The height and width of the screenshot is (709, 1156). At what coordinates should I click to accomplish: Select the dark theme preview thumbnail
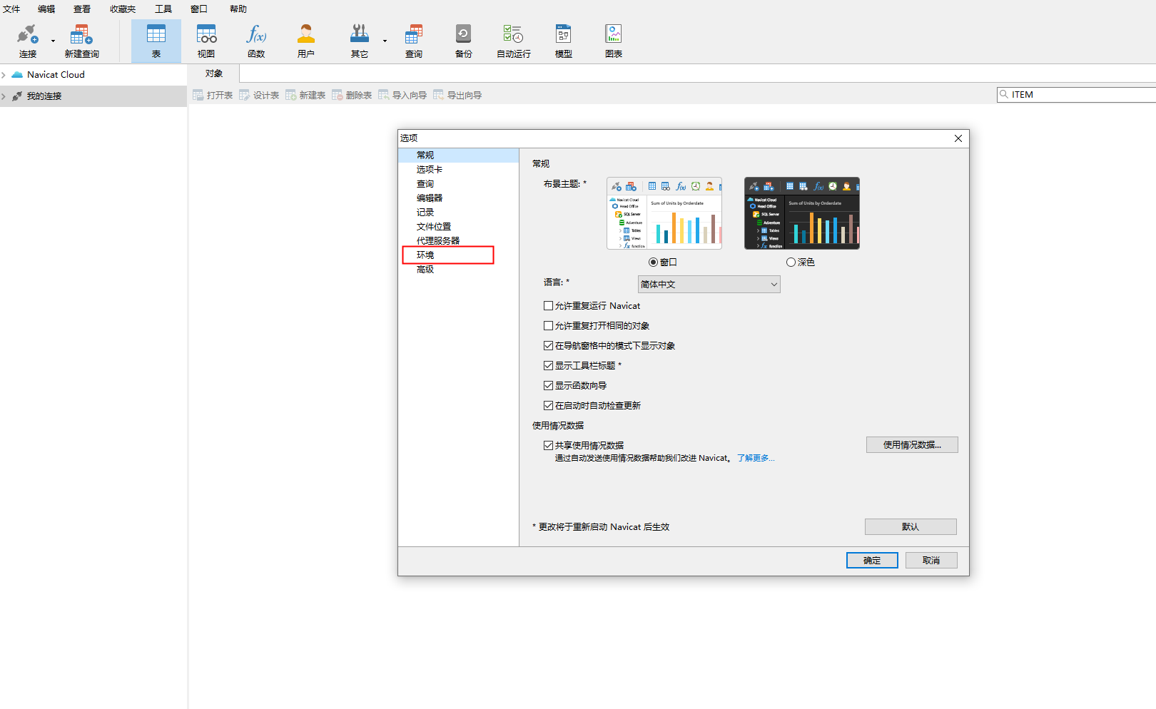[x=802, y=213]
